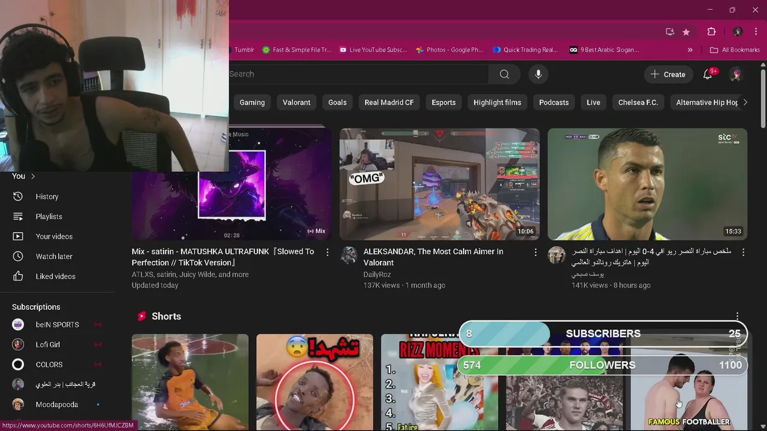Open the soccer player short thumbnail
Image resolution: width=767 pixels, height=431 pixels.
point(190,382)
